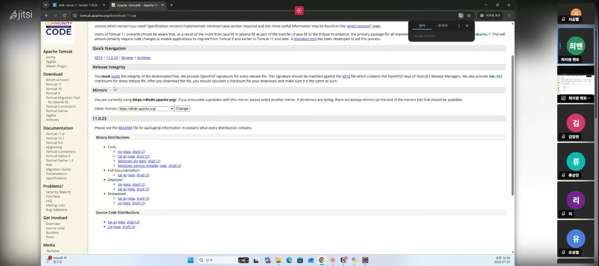
Task: Open Tomcat 10 in Download sidebar
Action: click(x=54, y=89)
